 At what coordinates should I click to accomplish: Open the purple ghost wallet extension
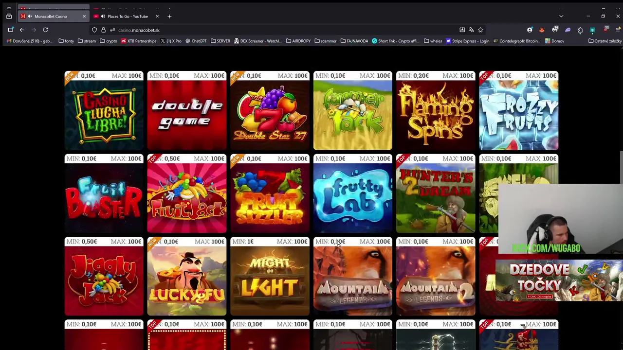point(568,30)
